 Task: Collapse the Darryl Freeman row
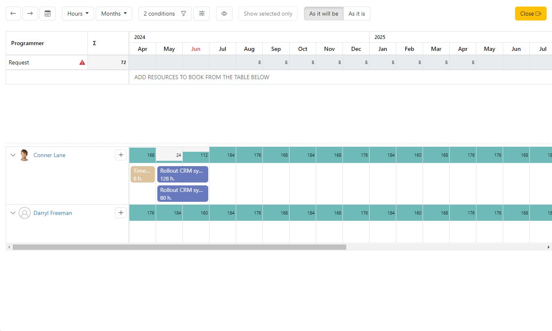coord(13,213)
